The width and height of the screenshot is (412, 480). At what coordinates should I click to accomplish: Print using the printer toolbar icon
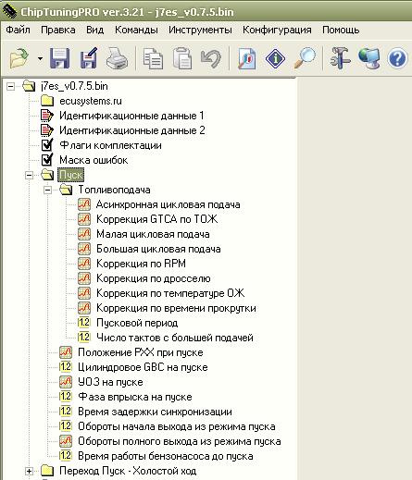click(x=118, y=58)
